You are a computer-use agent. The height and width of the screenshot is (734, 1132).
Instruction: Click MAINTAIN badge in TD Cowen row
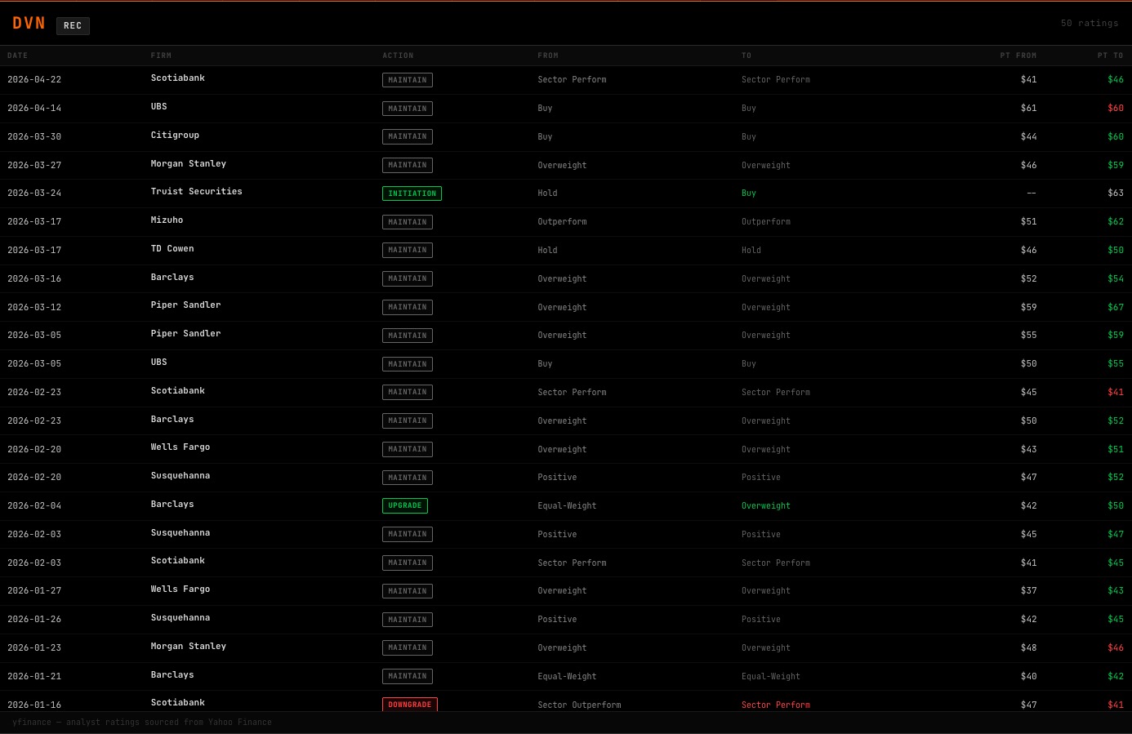tap(408, 250)
